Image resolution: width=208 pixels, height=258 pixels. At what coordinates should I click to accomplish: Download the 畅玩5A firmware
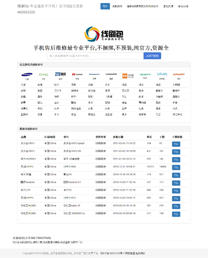coord(176,175)
